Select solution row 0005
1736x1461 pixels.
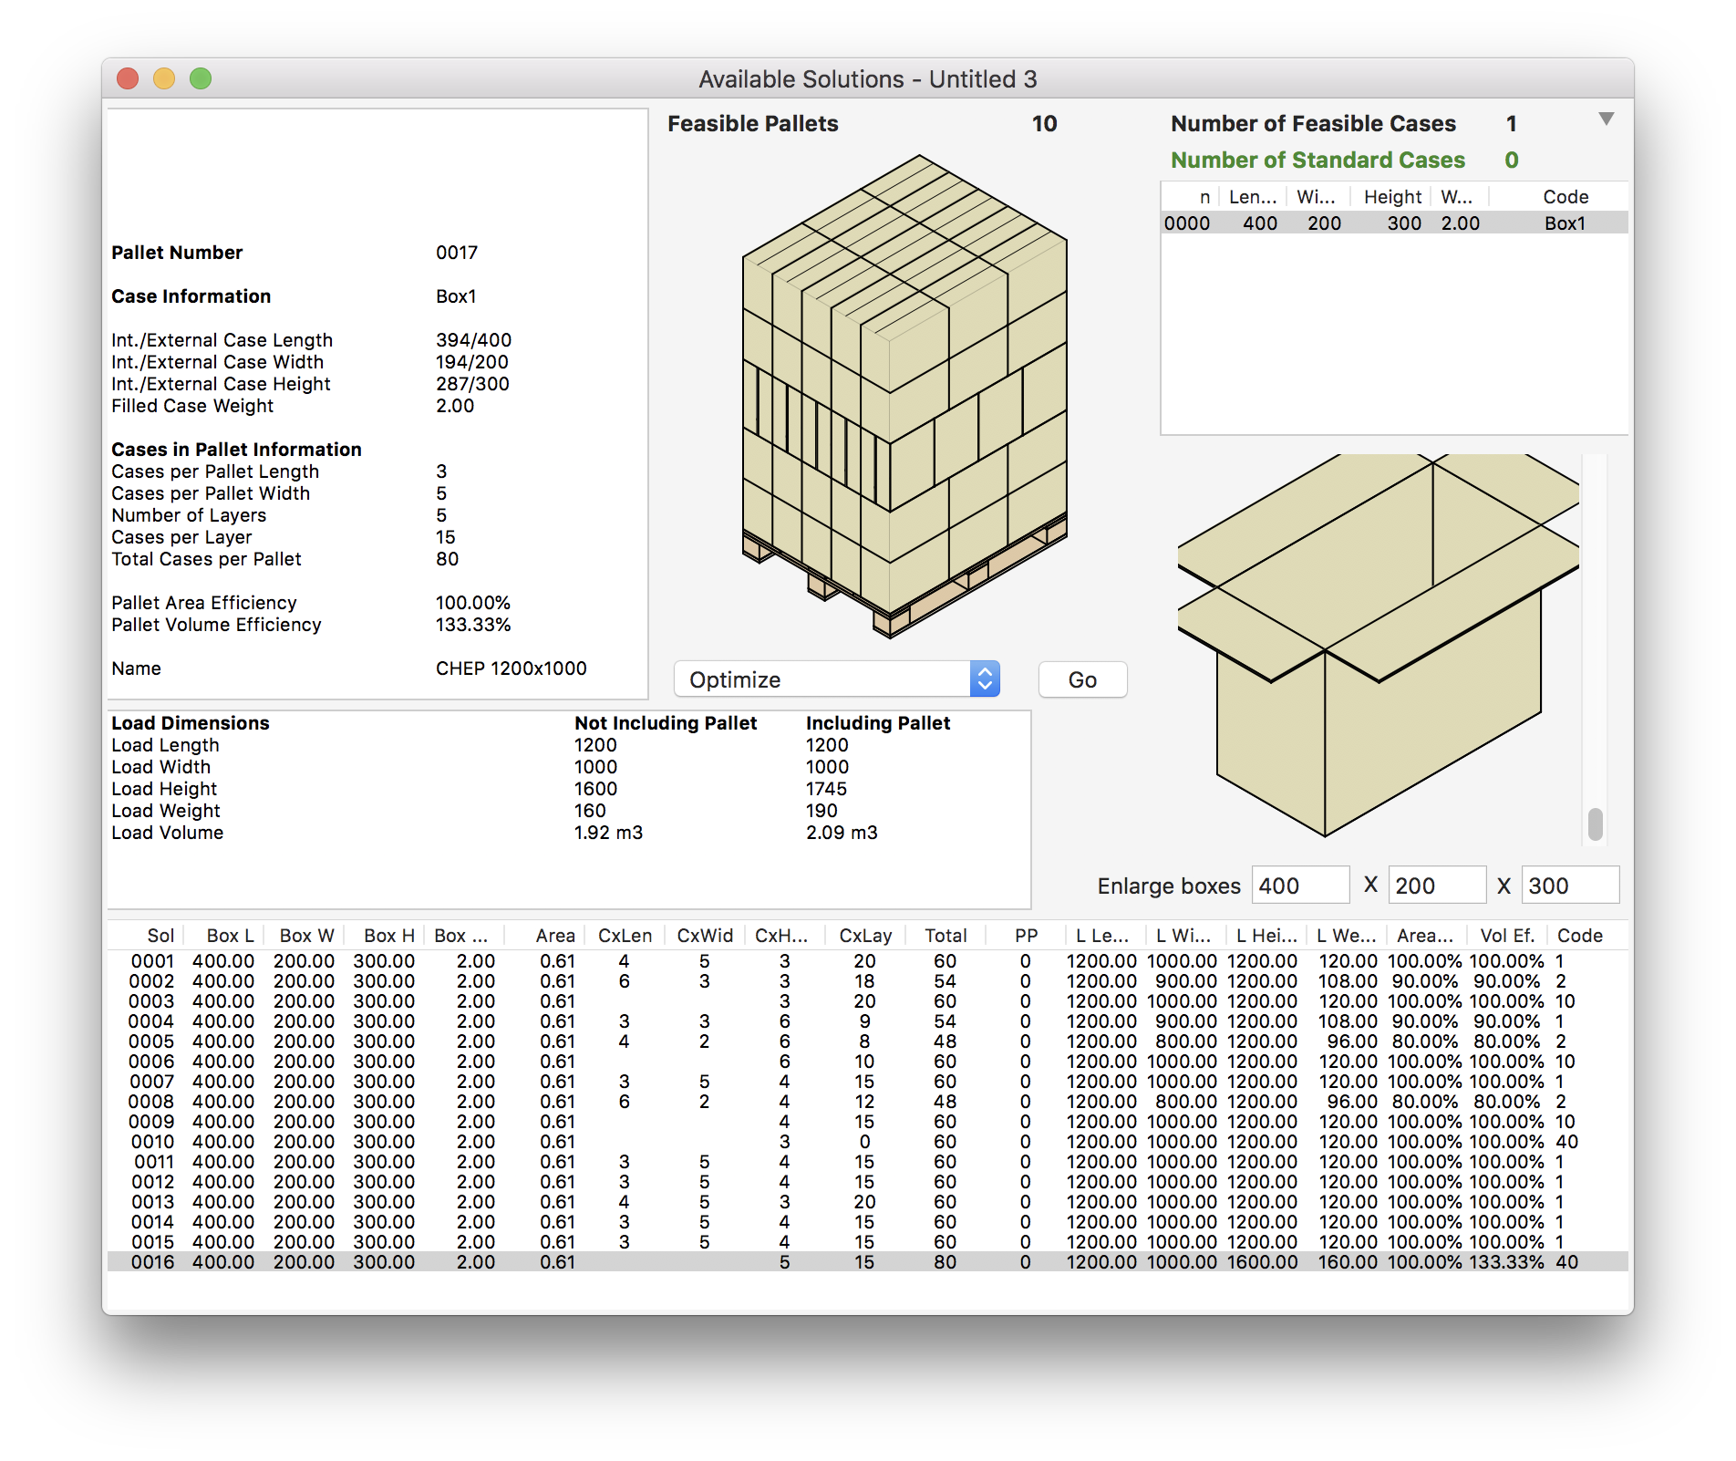(867, 1041)
